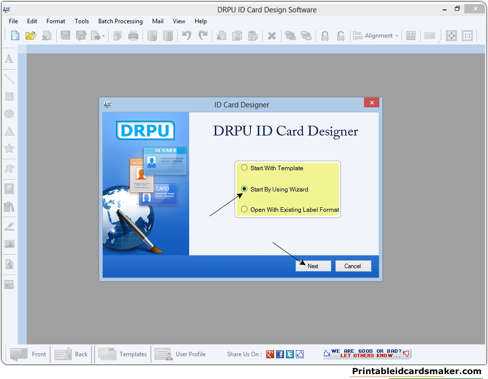Screen dimensions: 488x379
Task: Open the File menu
Action: tap(13, 21)
